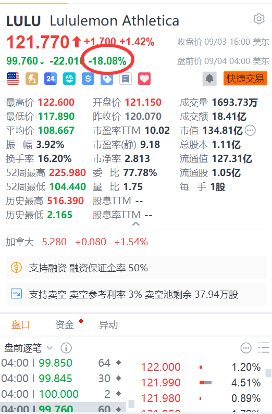
Task: Click the lightning Level 1 quote icon
Action: (x=32, y=79)
